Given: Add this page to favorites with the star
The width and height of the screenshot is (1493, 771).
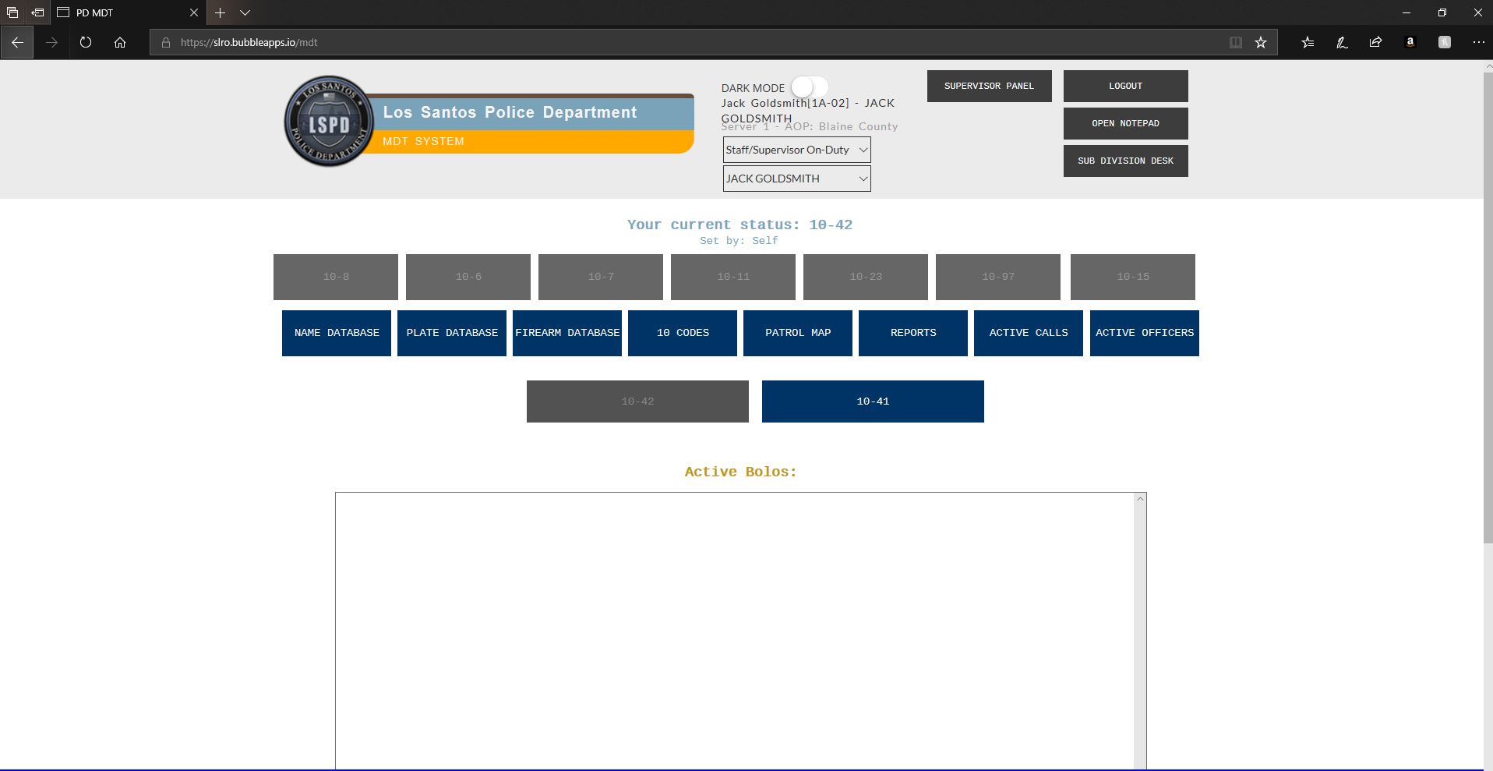Looking at the screenshot, I should pos(1261,43).
